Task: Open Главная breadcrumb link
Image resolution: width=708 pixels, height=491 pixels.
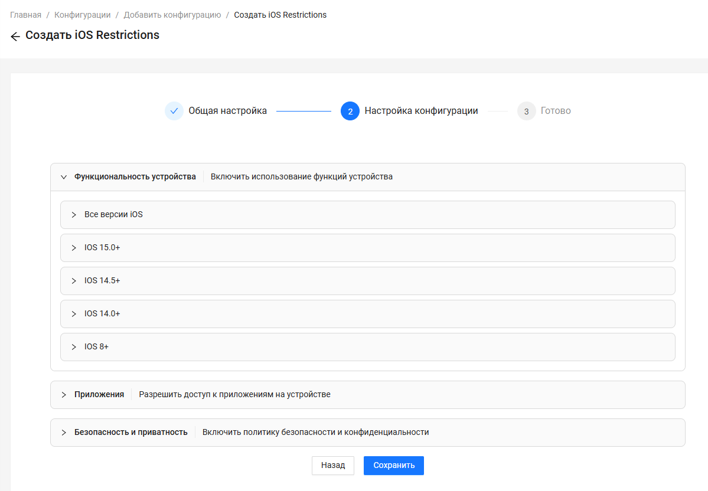Action: coord(25,15)
